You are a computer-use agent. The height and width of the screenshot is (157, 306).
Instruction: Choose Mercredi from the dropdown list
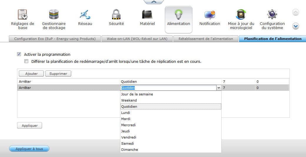pos(171,125)
